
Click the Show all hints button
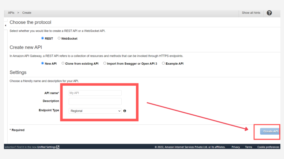click(x=251, y=13)
